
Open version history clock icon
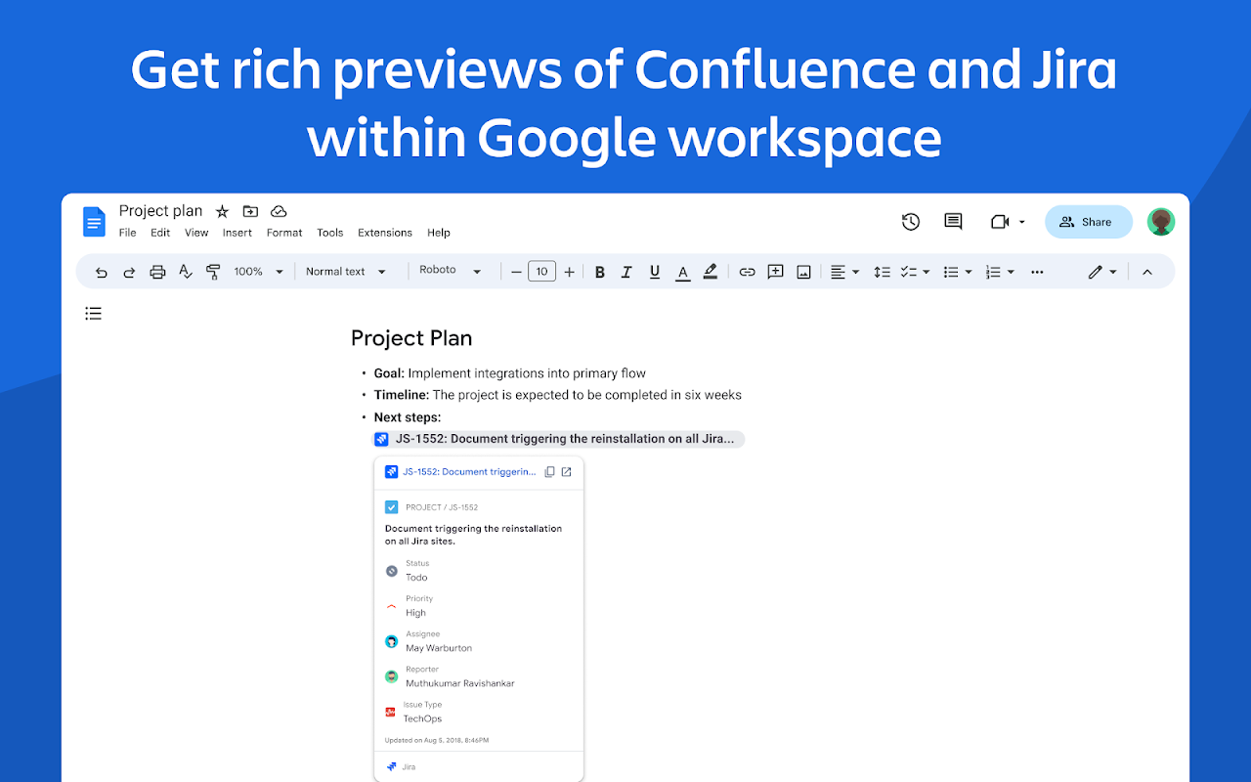(x=911, y=222)
